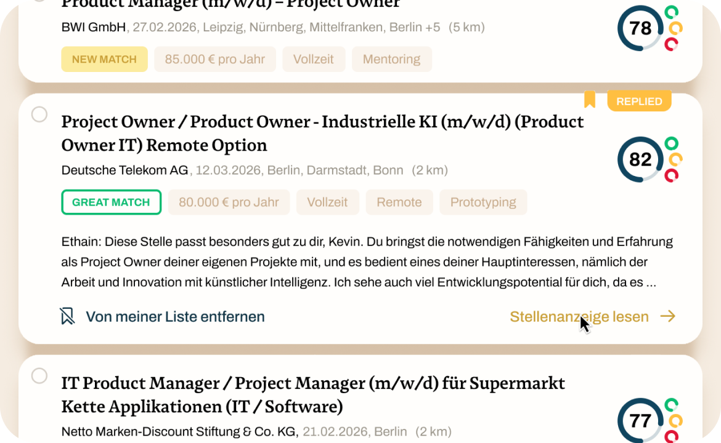Select the circle next to the Netto job listing

tap(38, 376)
